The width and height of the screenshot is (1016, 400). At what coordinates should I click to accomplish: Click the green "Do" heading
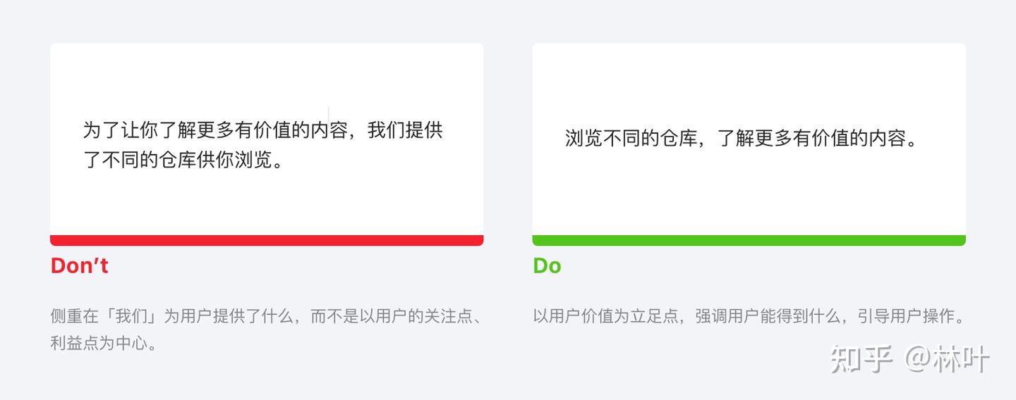(x=547, y=265)
